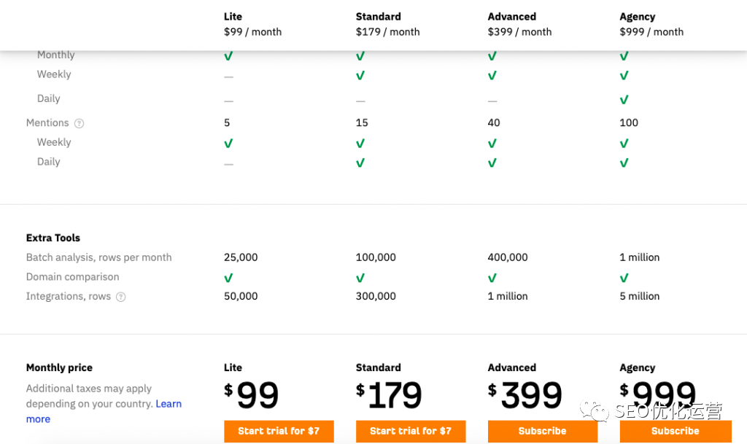Select the Advanced $399 plan in the top header

coord(519,24)
